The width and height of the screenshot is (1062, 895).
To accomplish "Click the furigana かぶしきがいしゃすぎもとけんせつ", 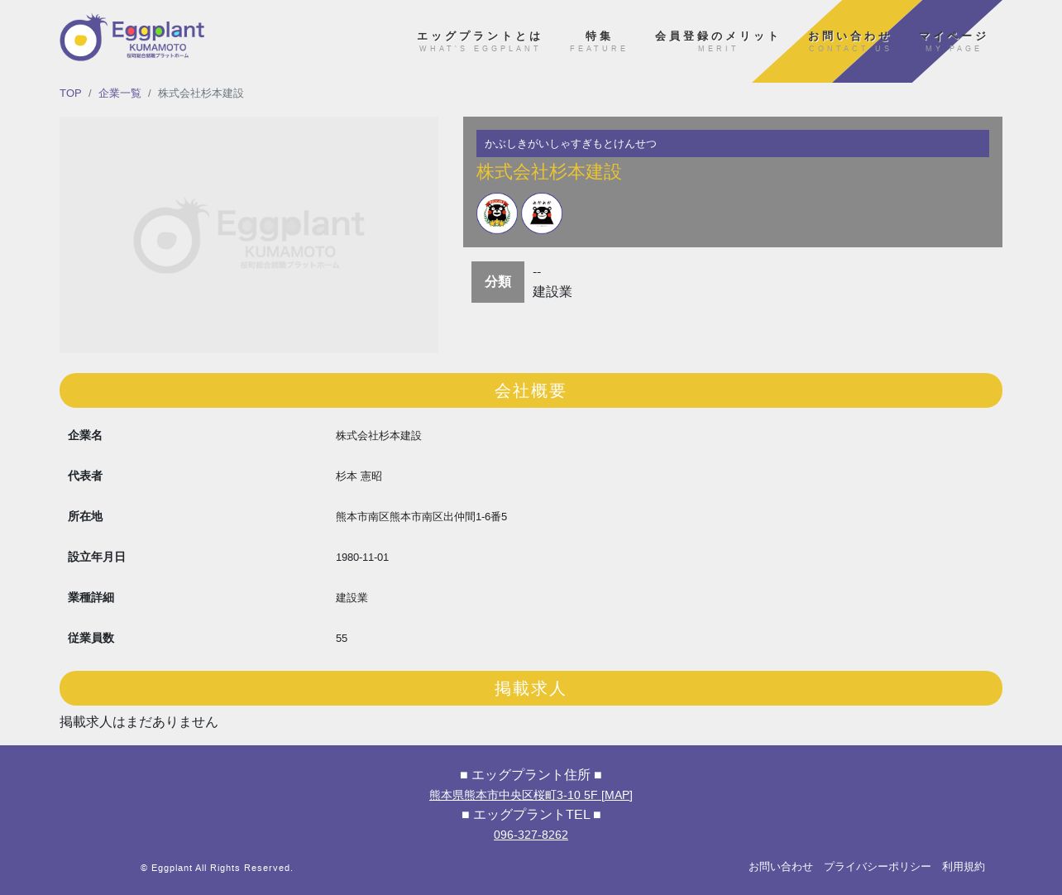I will (x=571, y=144).
